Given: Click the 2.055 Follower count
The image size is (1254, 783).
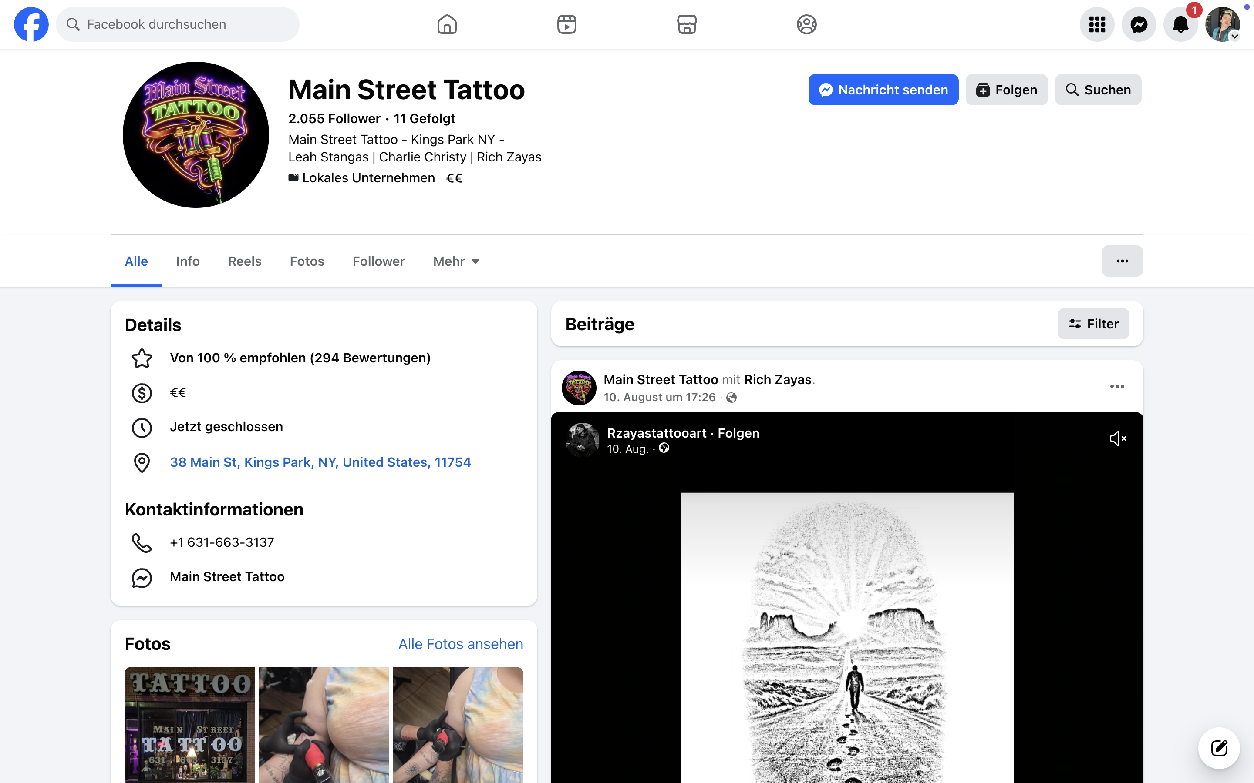Looking at the screenshot, I should pyautogui.click(x=334, y=119).
